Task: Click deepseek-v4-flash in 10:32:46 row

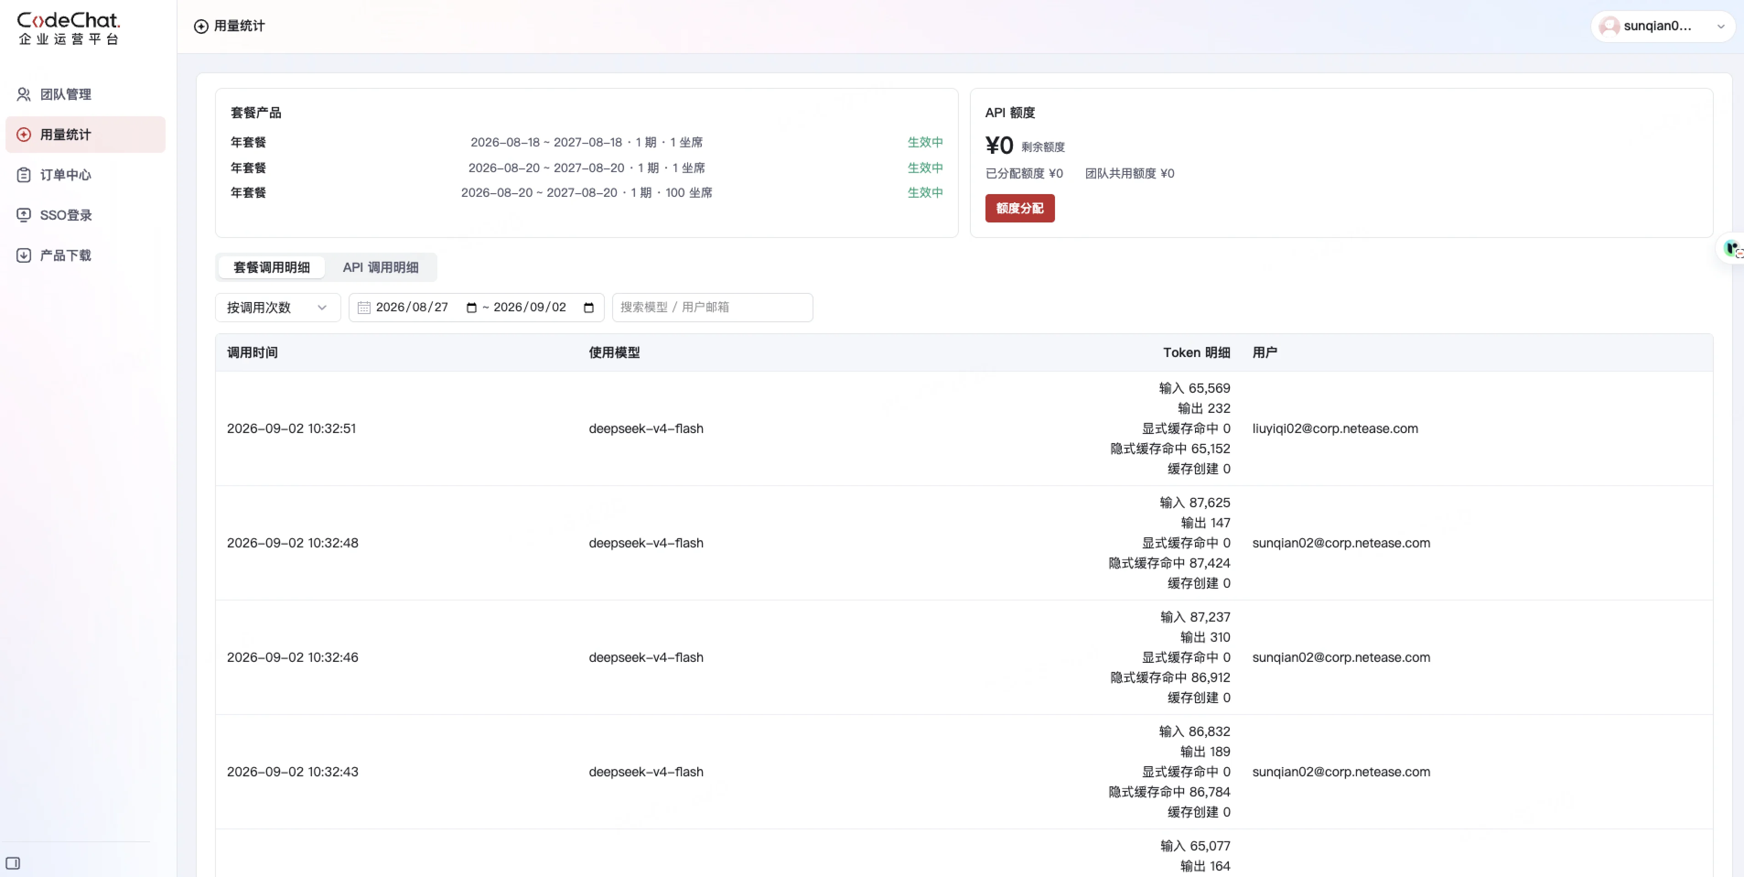Action: pyautogui.click(x=646, y=658)
